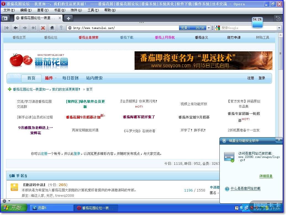Select the 首页 forum tab
Viewport: 286px width, 215px height.
click(31, 78)
